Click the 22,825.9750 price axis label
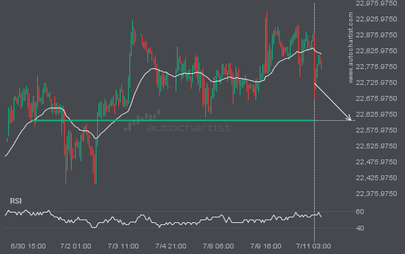 [376, 51]
